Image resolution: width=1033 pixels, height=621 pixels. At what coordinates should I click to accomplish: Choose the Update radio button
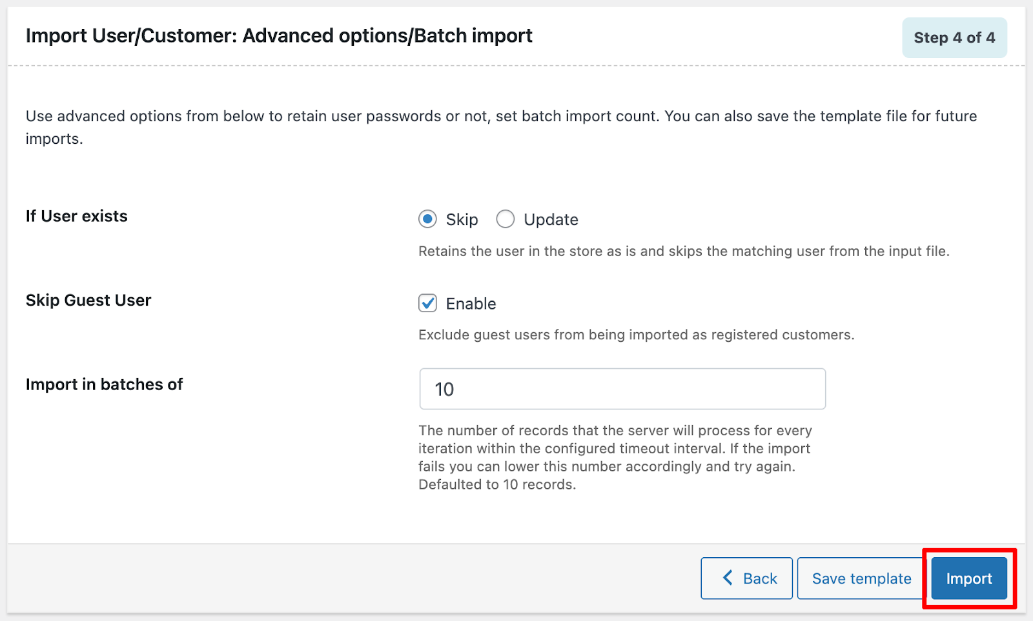click(506, 219)
